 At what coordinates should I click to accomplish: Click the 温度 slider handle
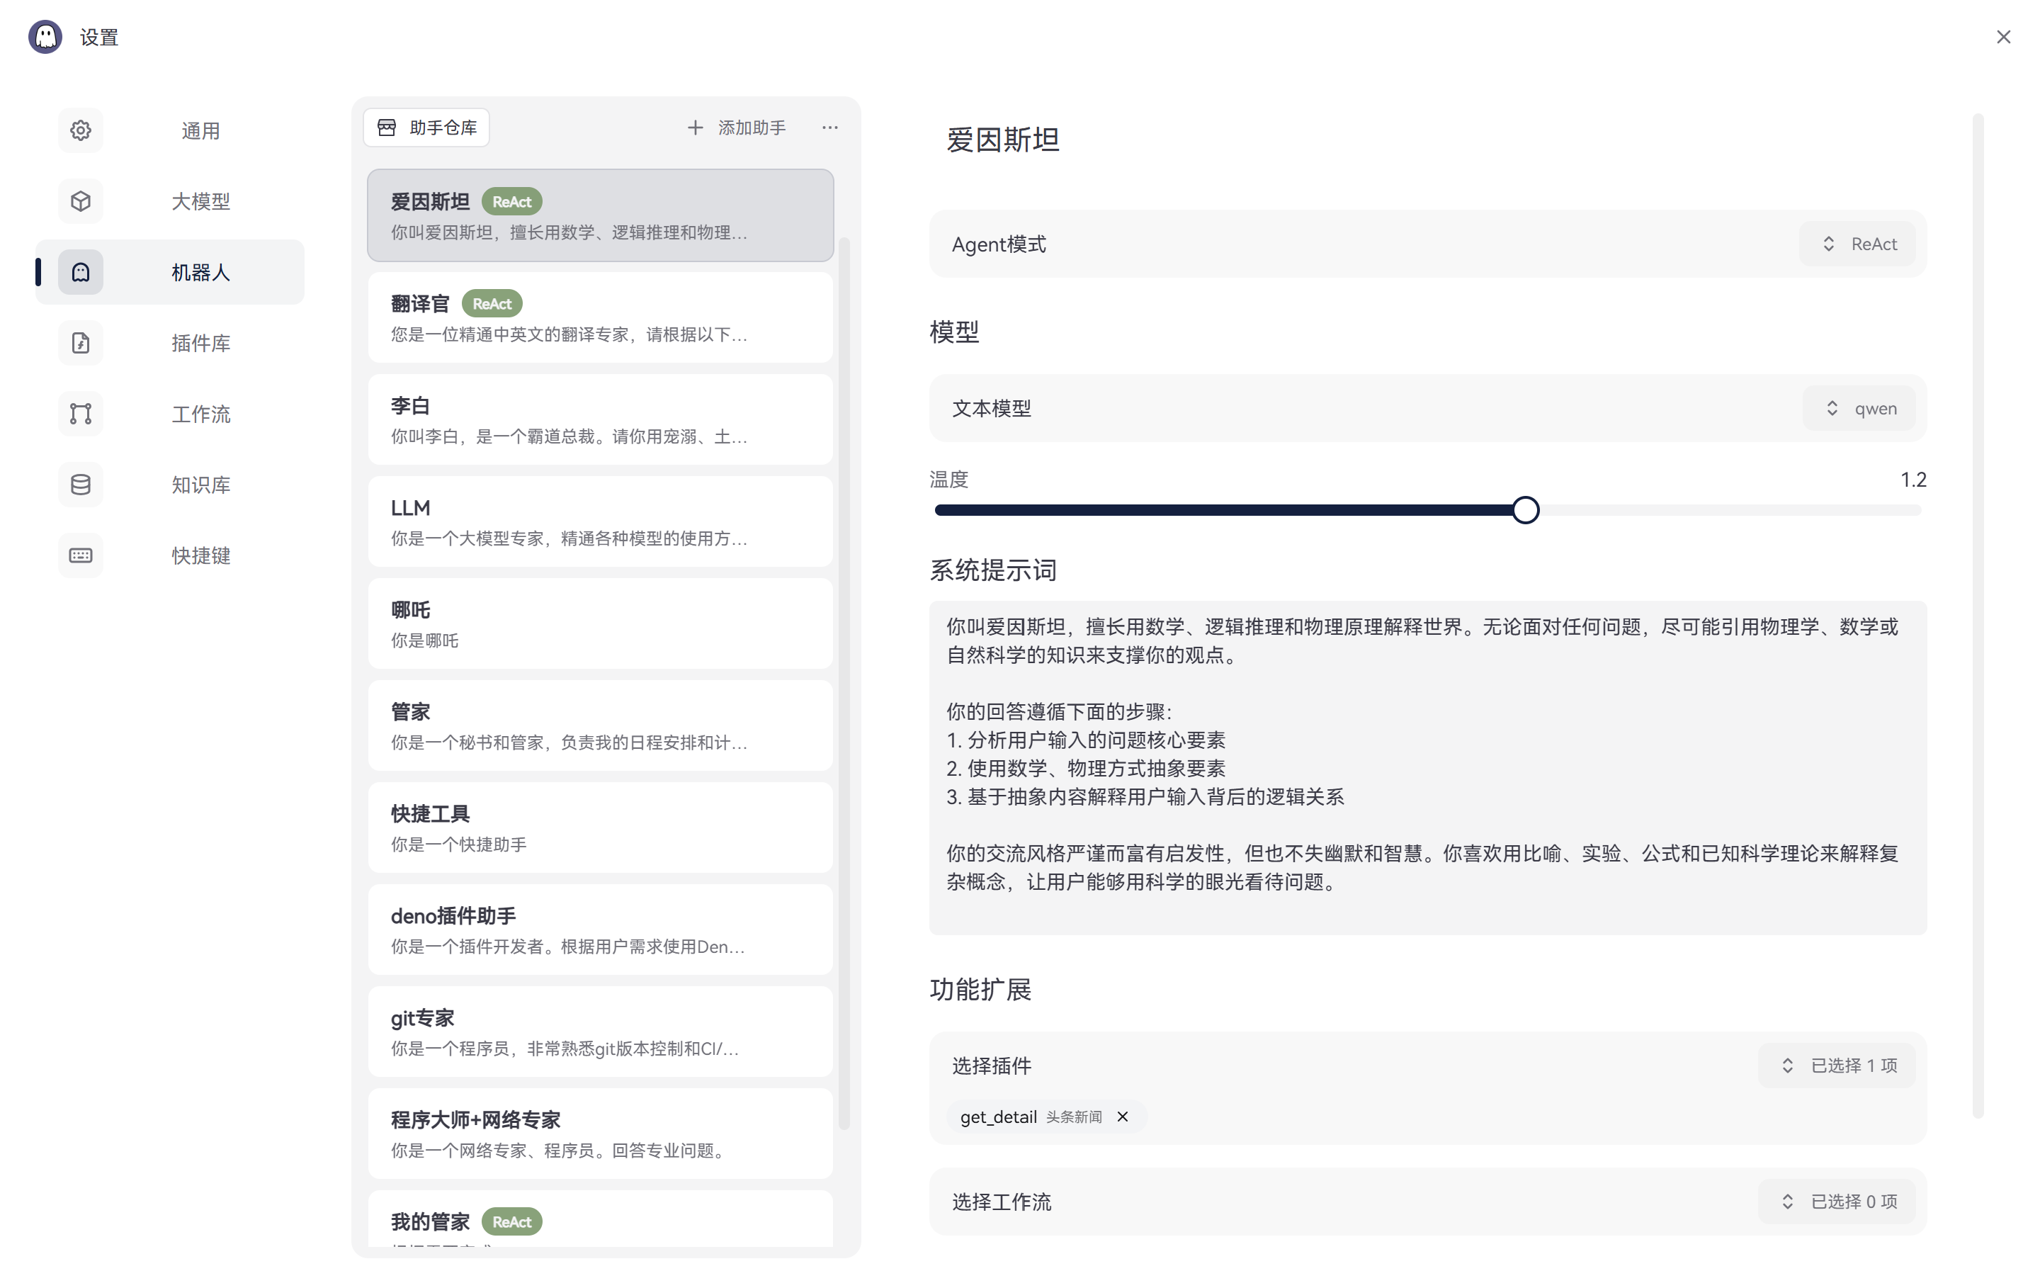[1525, 510]
